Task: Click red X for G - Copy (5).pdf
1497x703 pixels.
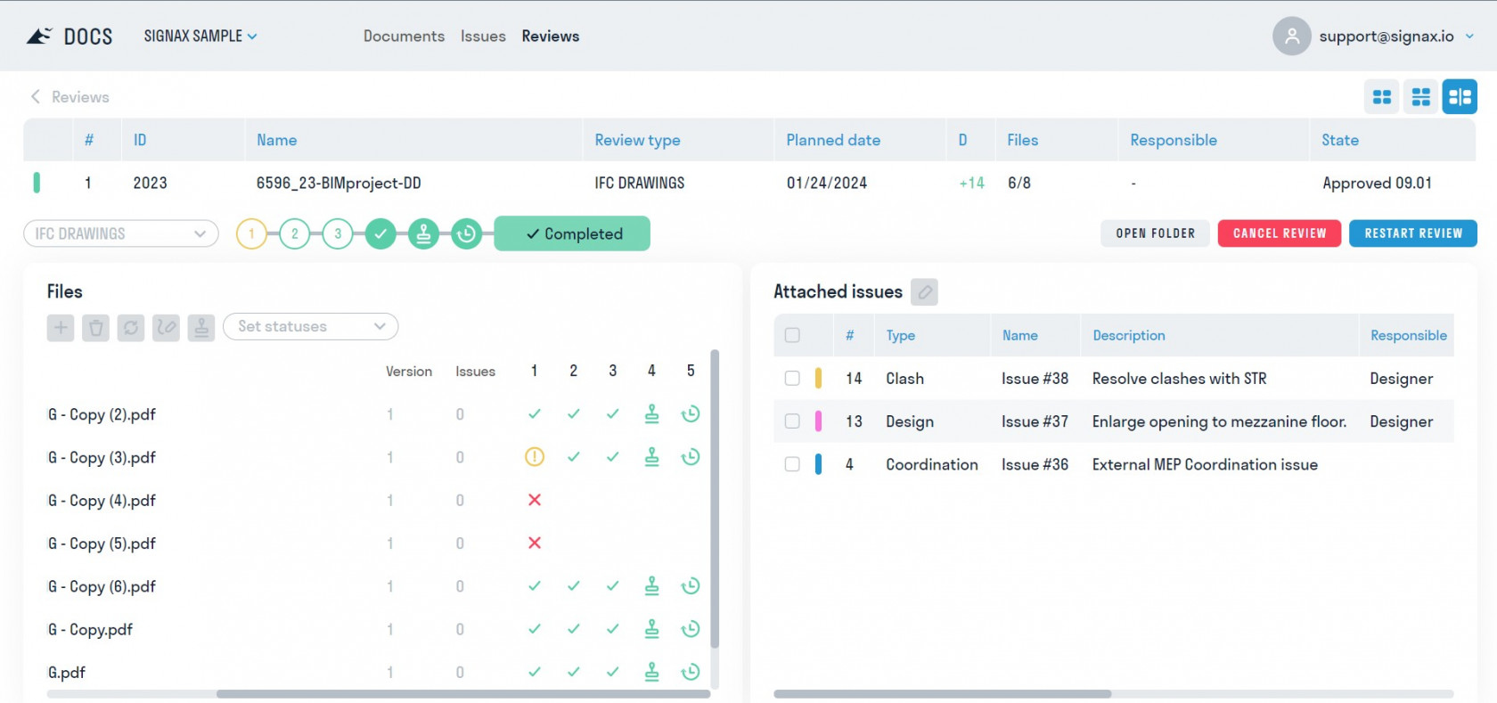Action: pyautogui.click(x=535, y=543)
